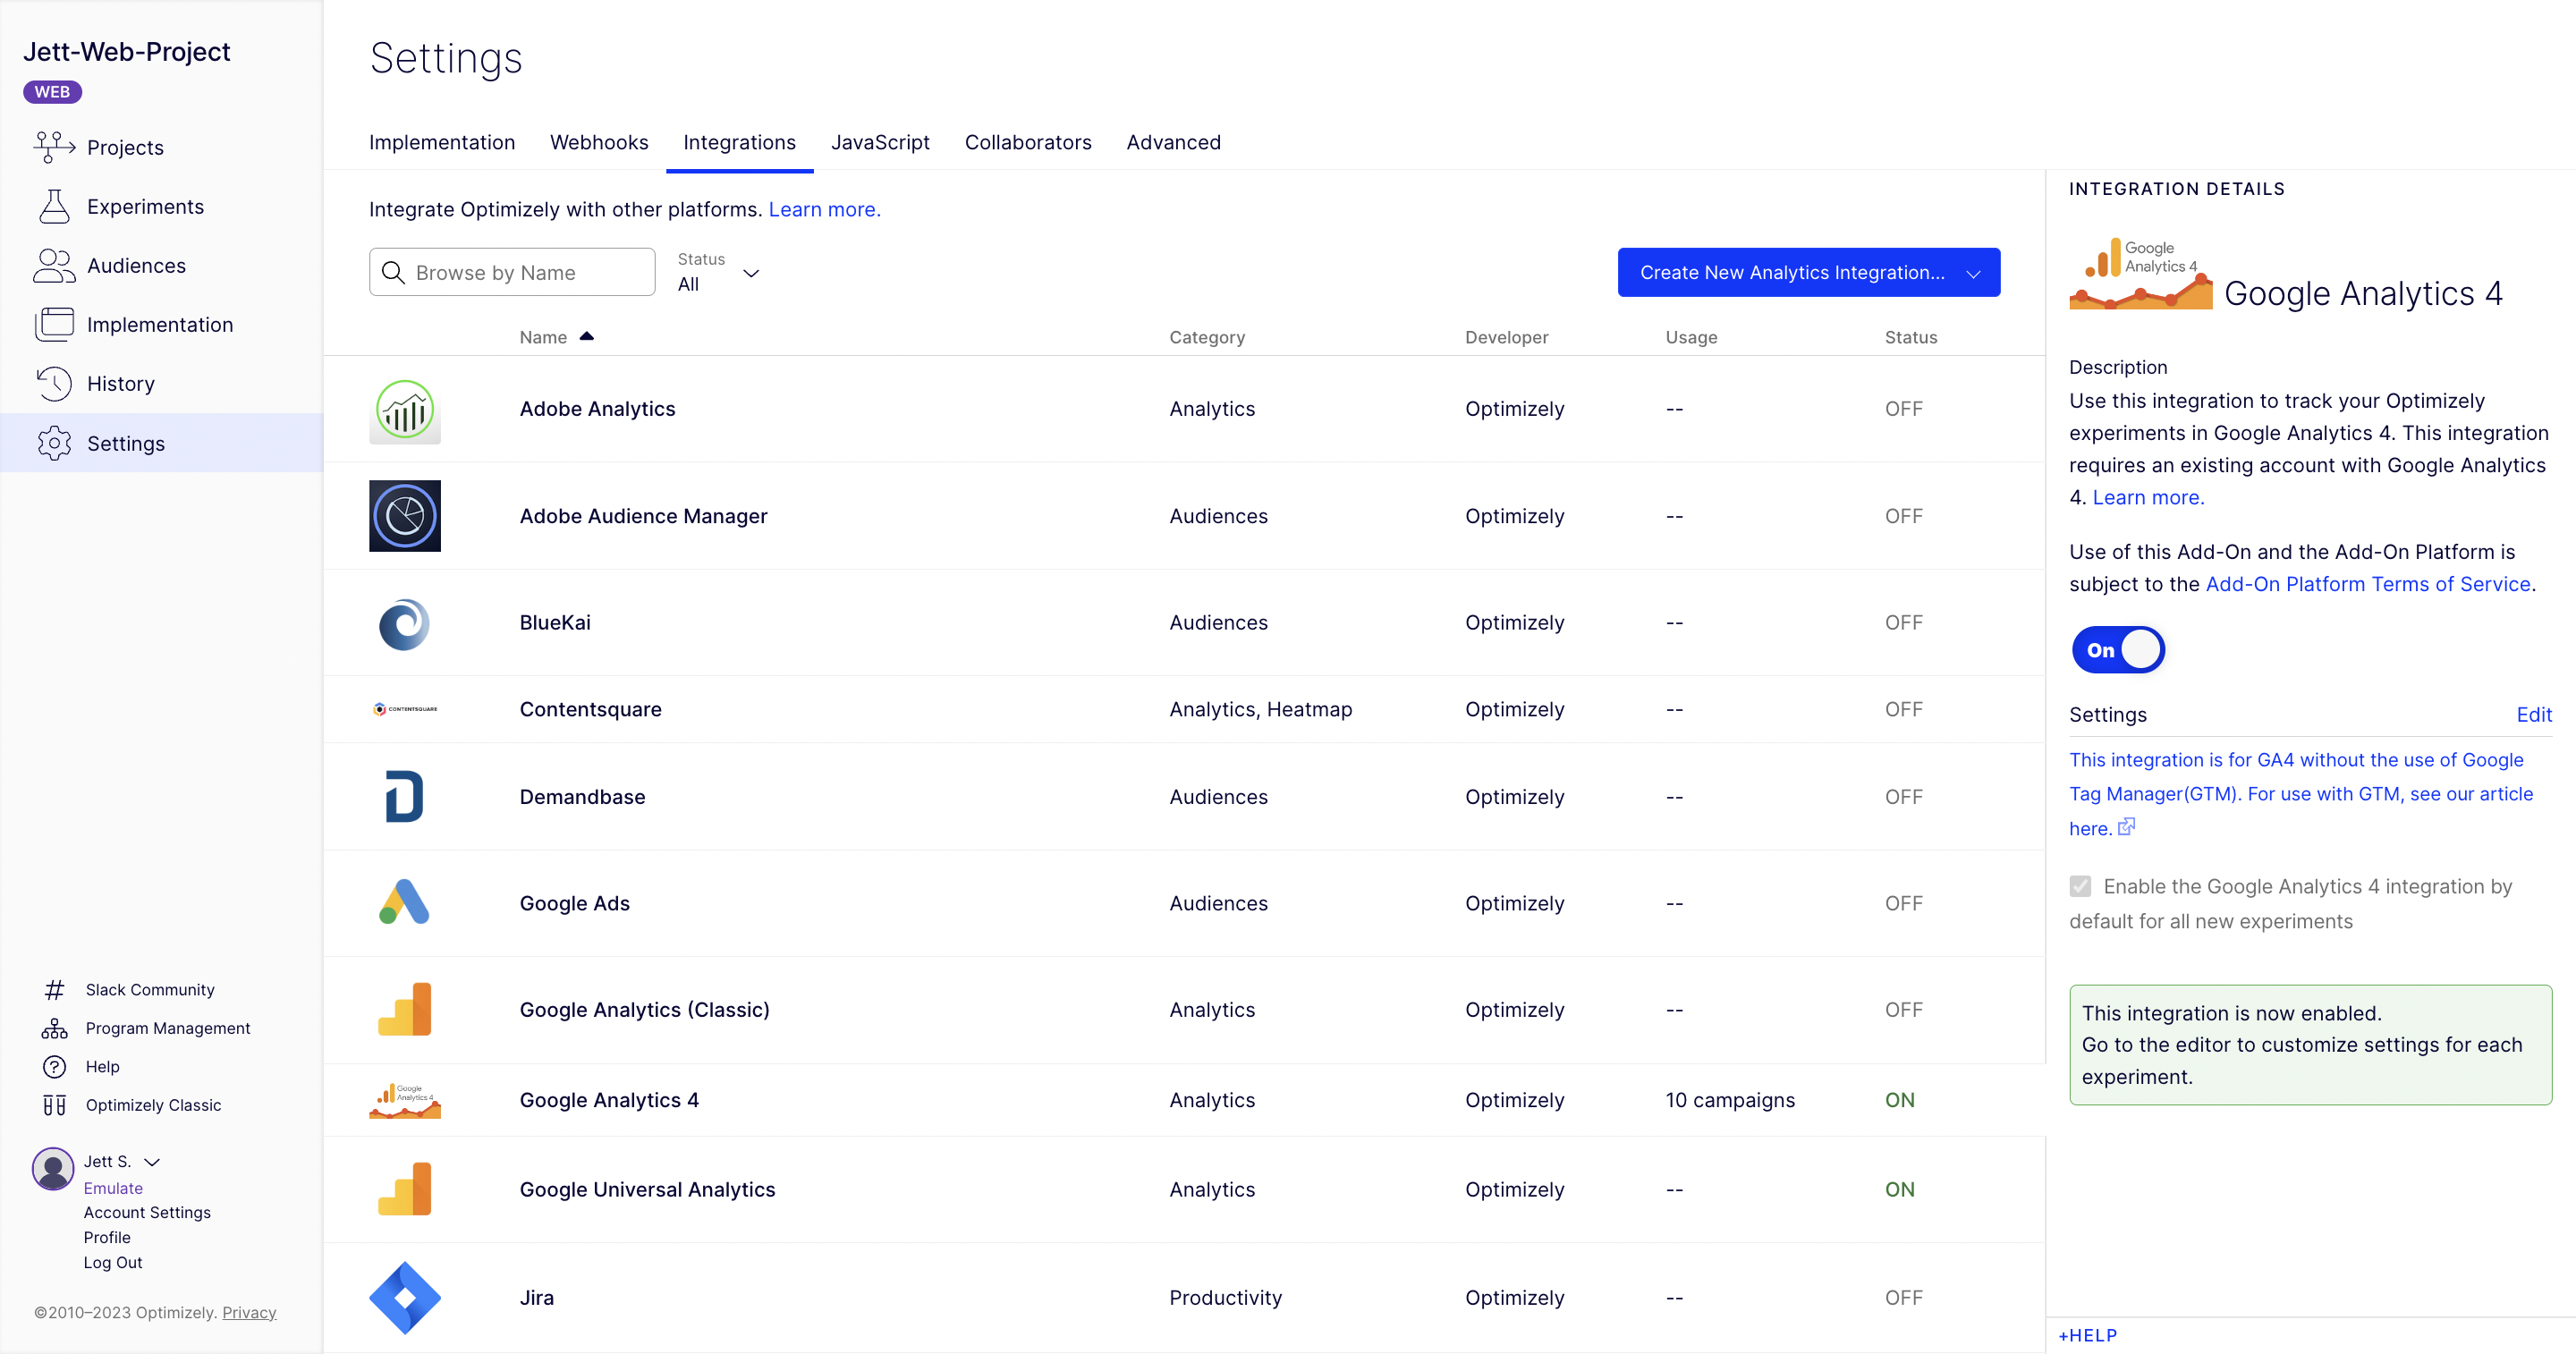
Task: Toggle the Google Analytics 4 On switch
Action: pos(2118,650)
